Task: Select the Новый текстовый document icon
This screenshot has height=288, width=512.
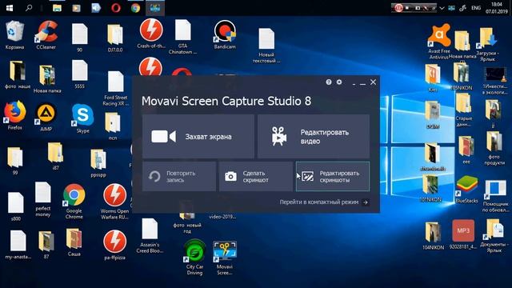Action: click(266, 46)
